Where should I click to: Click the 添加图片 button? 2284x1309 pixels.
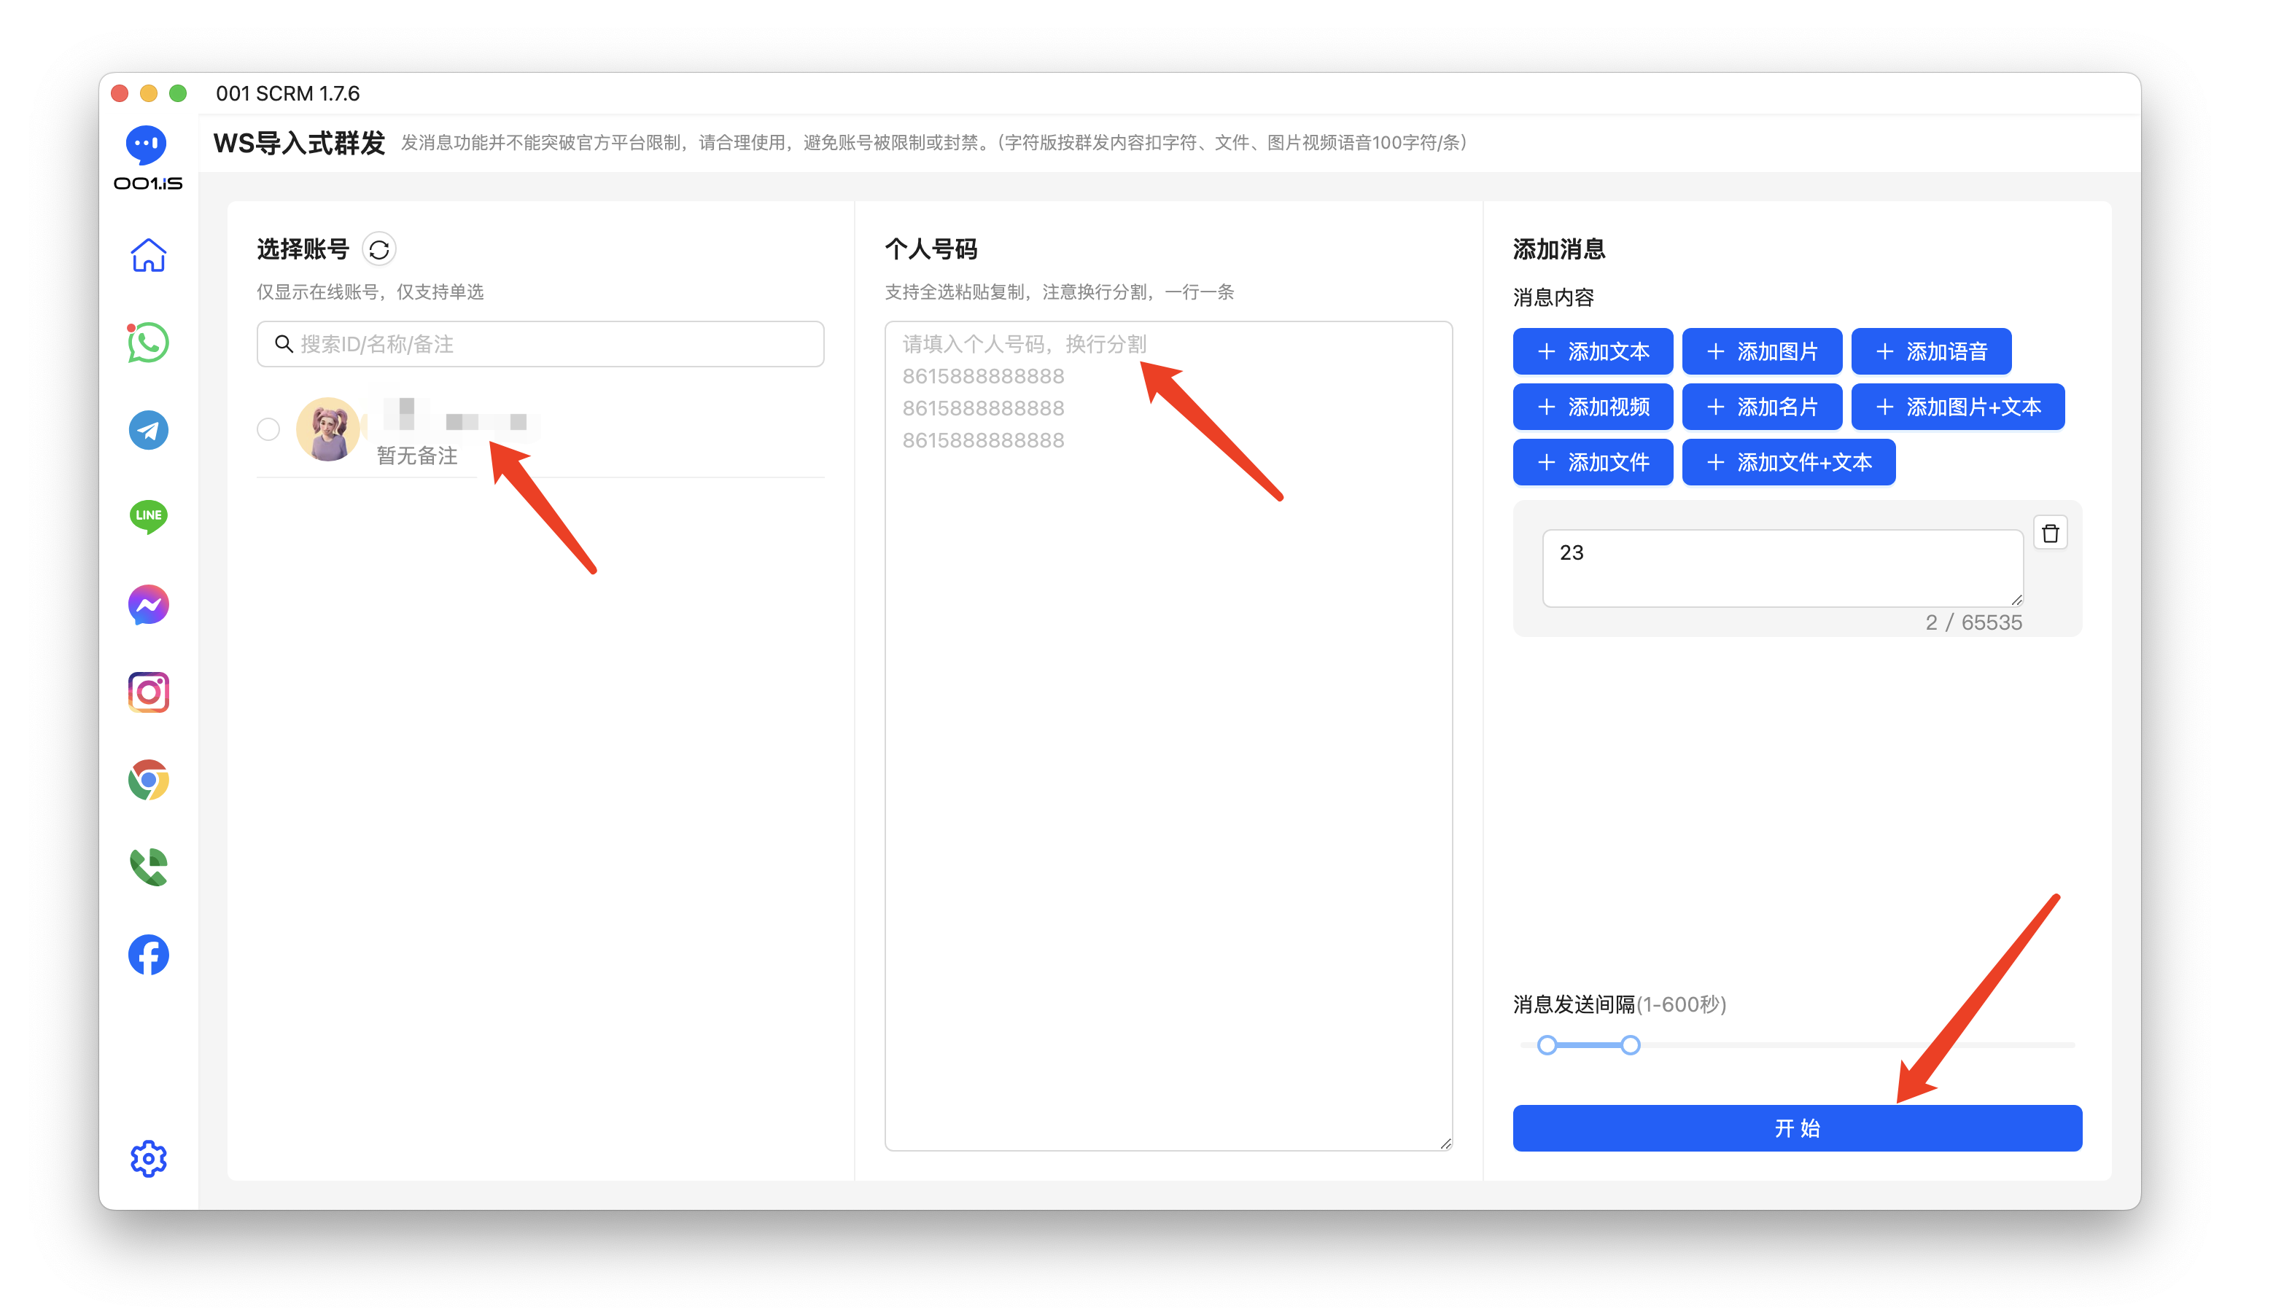(1761, 351)
